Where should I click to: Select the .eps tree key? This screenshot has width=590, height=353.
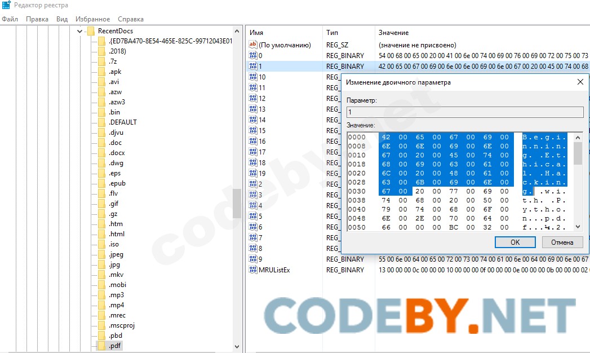pyautogui.click(x=115, y=173)
